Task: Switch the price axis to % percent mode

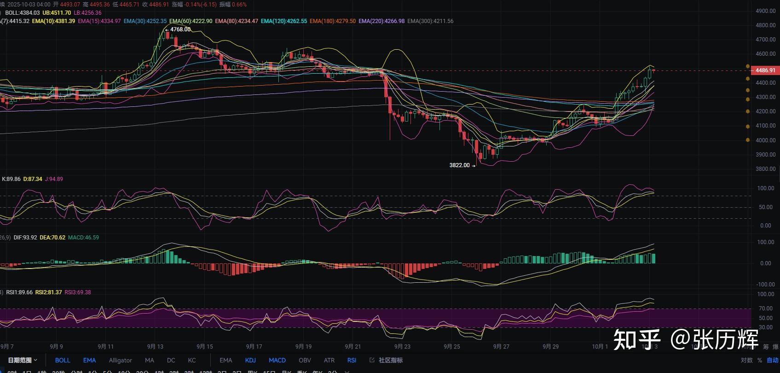Action: 760,360
